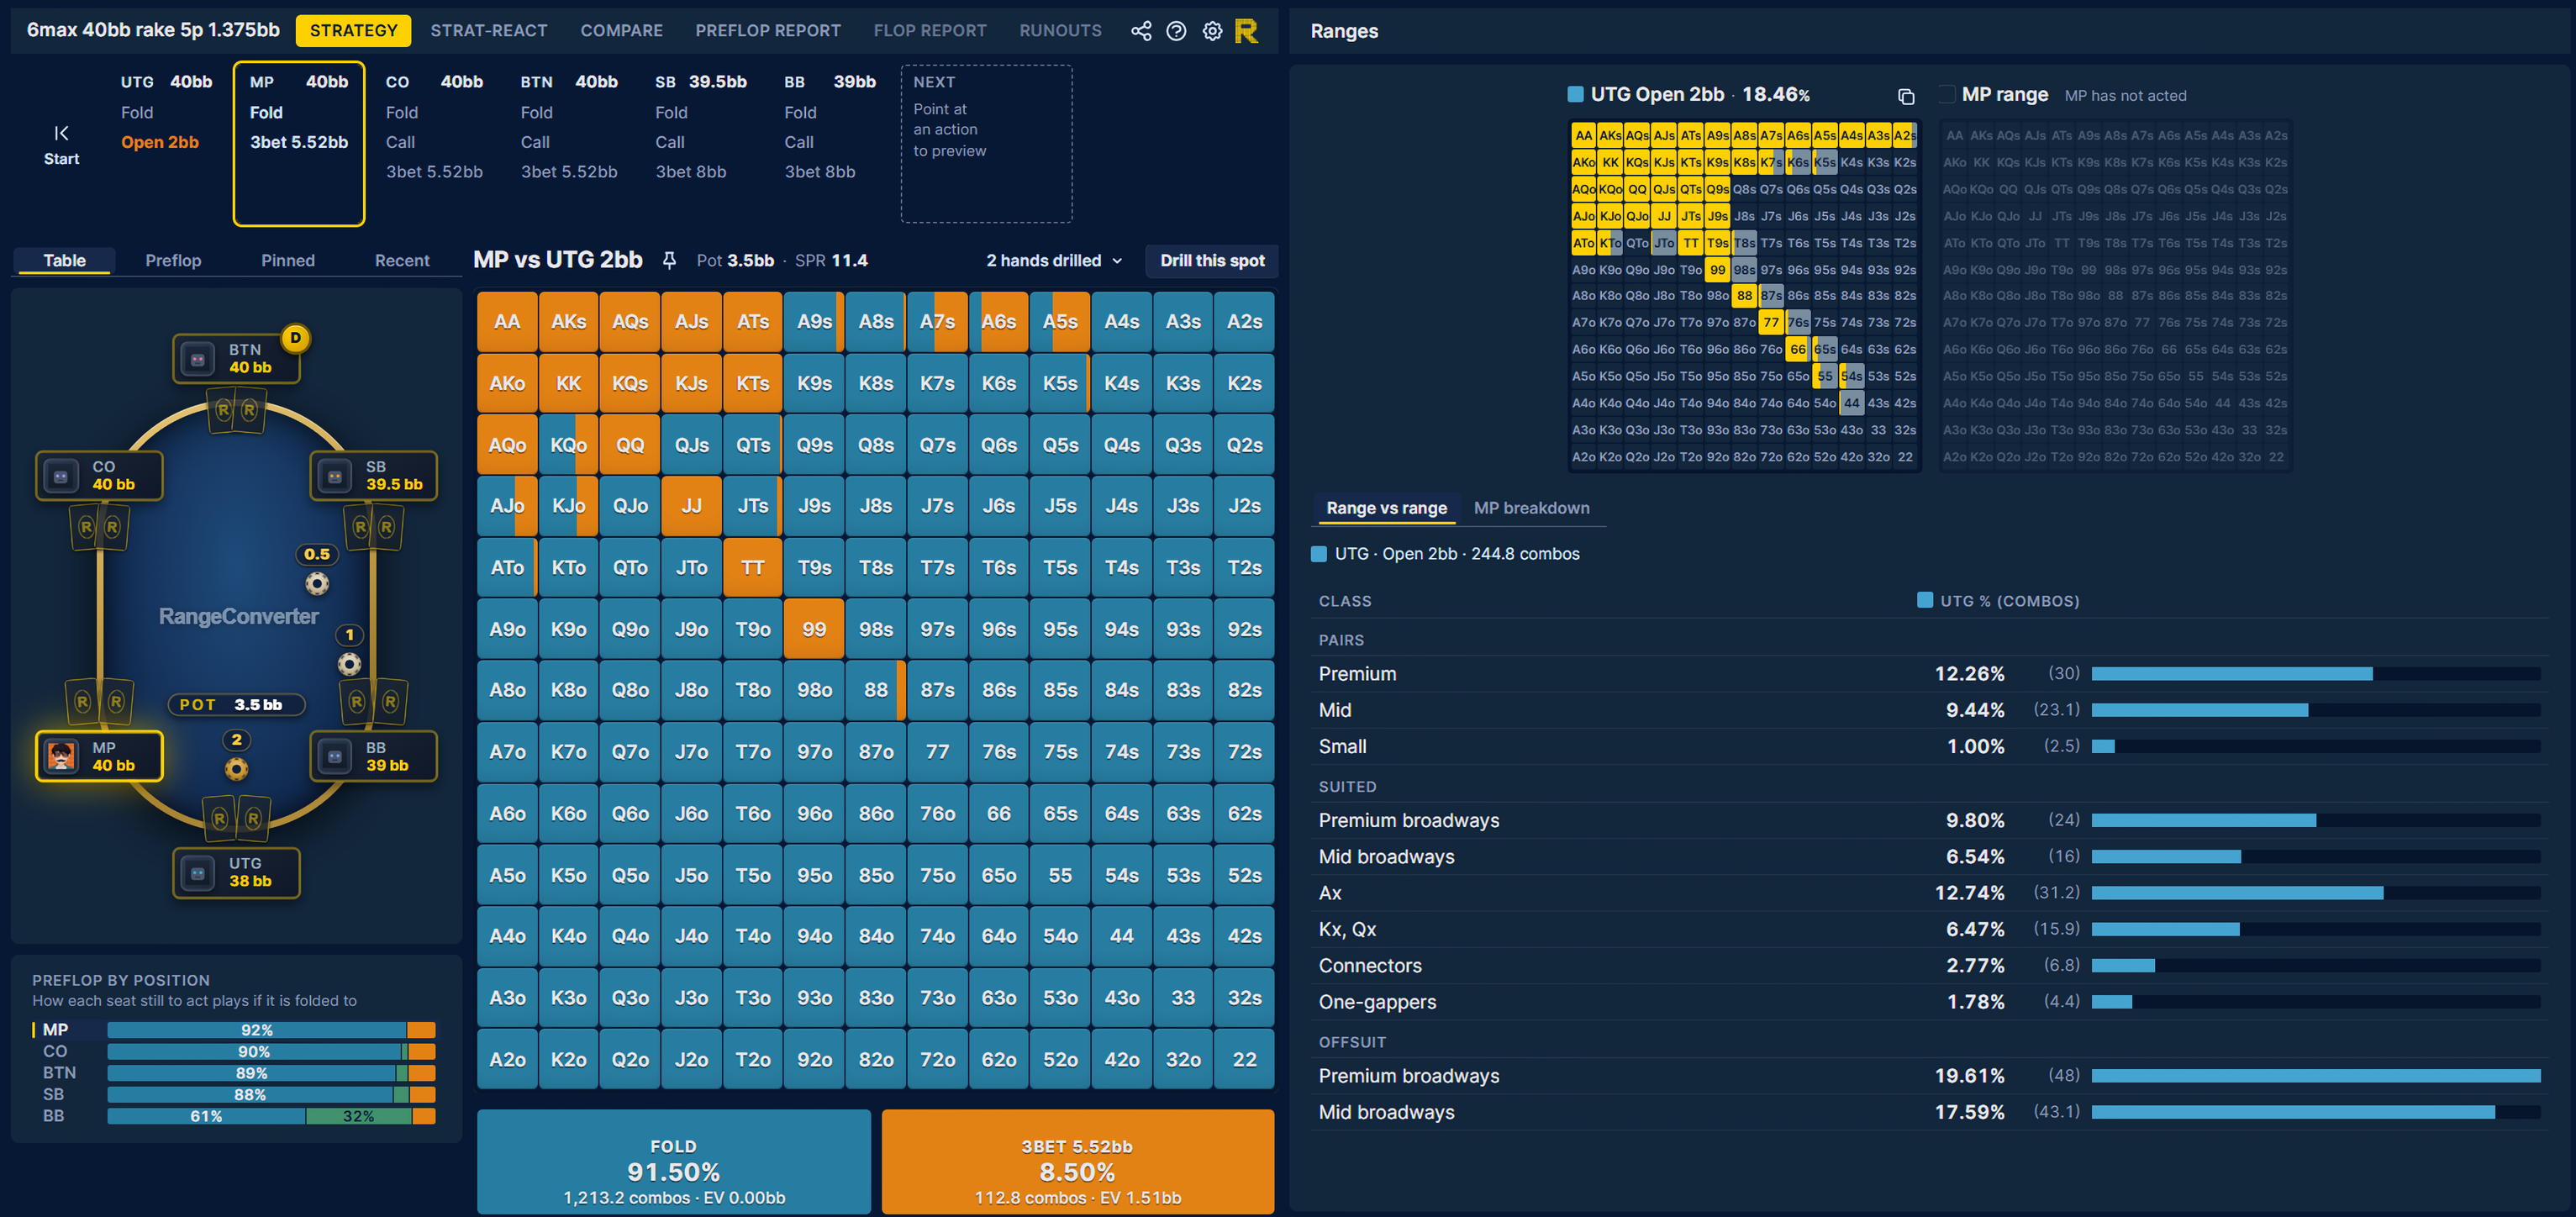
Task: Choose MP 3bet 5.52bb action
Action: [299, 142]
